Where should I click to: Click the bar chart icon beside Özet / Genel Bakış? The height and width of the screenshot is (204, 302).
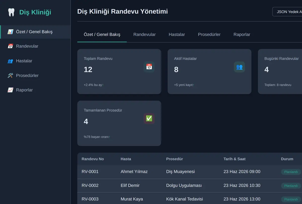point(10,32)
